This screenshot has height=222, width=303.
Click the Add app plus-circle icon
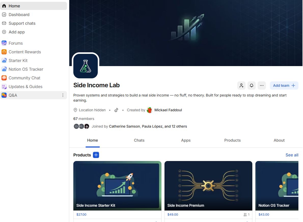(4, 32)
